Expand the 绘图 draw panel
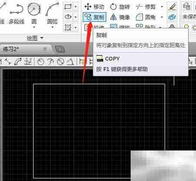 (35, 38)
